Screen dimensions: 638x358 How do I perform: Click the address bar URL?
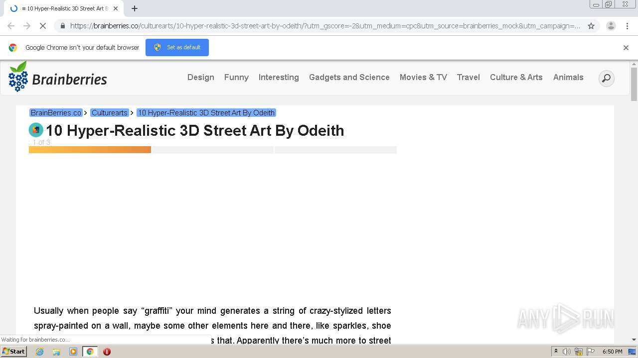325,26
